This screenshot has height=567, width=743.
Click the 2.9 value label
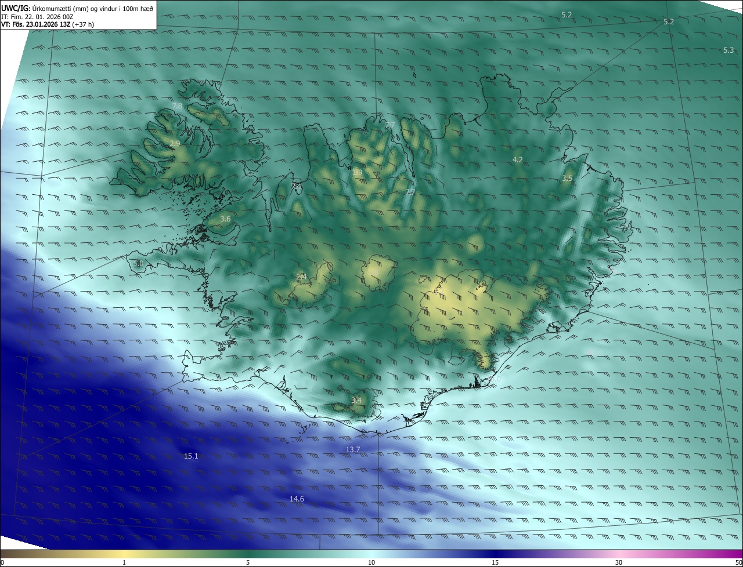pos(175,143)
